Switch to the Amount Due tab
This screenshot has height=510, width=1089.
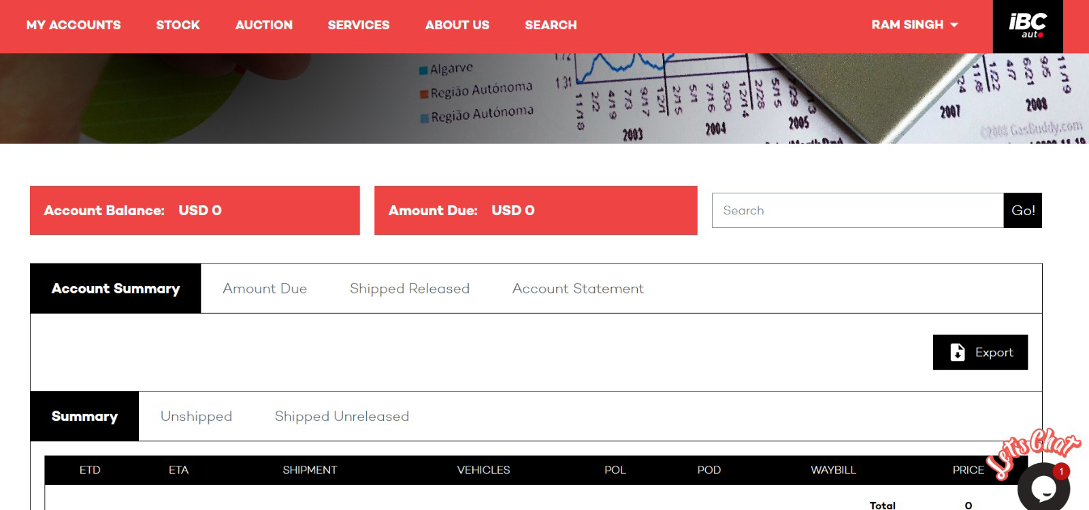point(265,289)
